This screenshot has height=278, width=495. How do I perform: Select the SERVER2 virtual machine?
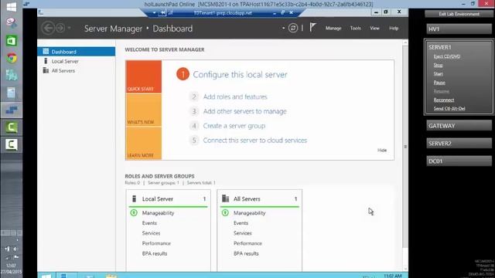point(459,144)
